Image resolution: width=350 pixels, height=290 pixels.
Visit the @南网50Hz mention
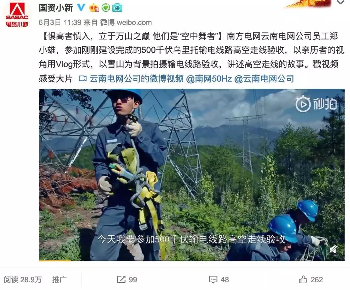click(209, 79)
